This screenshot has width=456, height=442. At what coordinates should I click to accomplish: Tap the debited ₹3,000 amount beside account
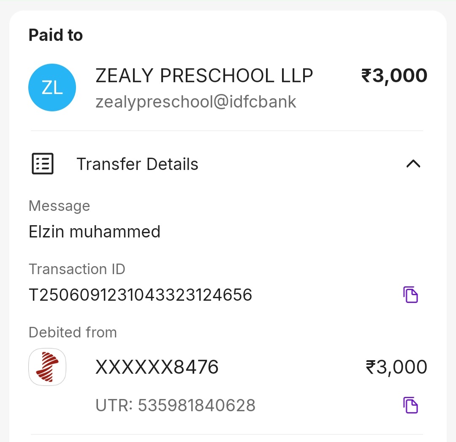coord(396,367)
